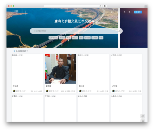Open the 王玉珍-七步楼 card
Screen dimensions: 154x131
60,108
